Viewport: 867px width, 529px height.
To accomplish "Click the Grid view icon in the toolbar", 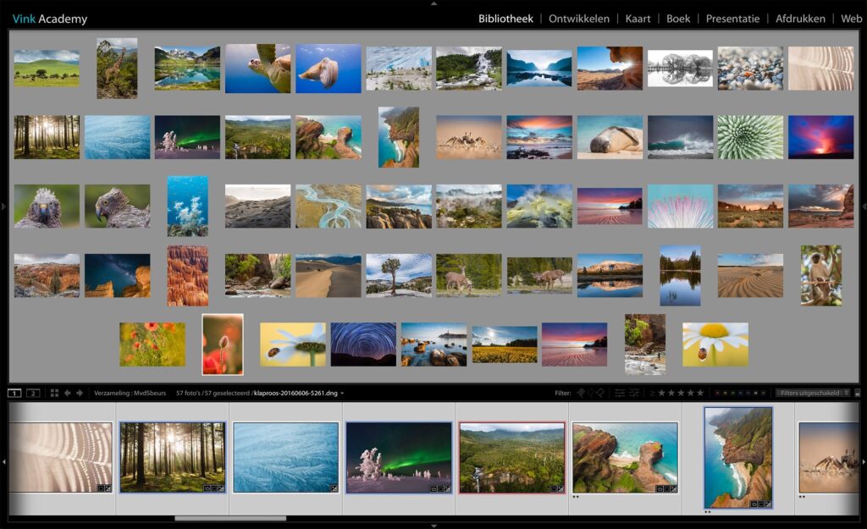I will pyautogui.click(x=54, y=394).
